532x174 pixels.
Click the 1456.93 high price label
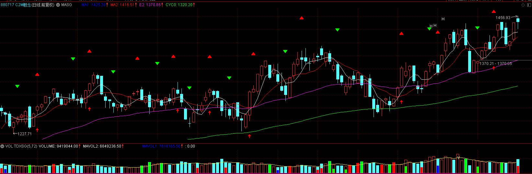[503, 18]
